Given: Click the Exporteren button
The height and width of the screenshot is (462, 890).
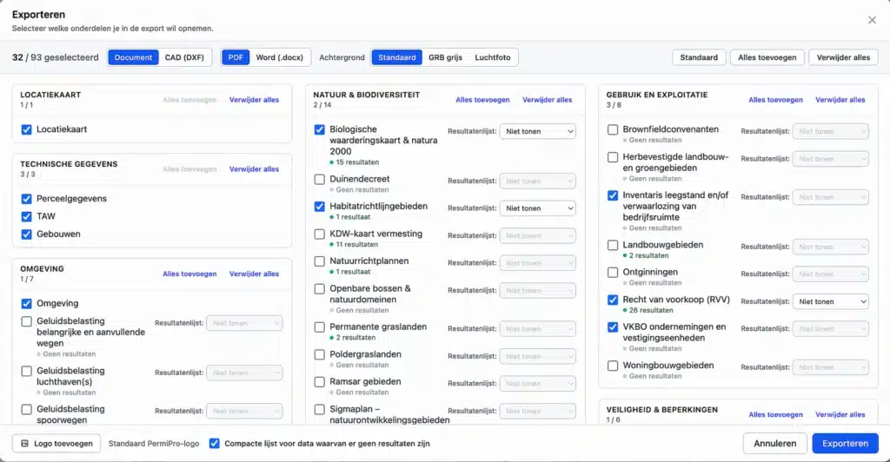Looking at the screenshot, I should (845, 443).
